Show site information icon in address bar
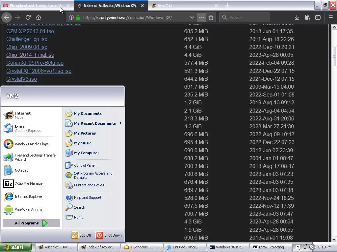The height and width of the screenshot is (252, 337). point(71,17)
